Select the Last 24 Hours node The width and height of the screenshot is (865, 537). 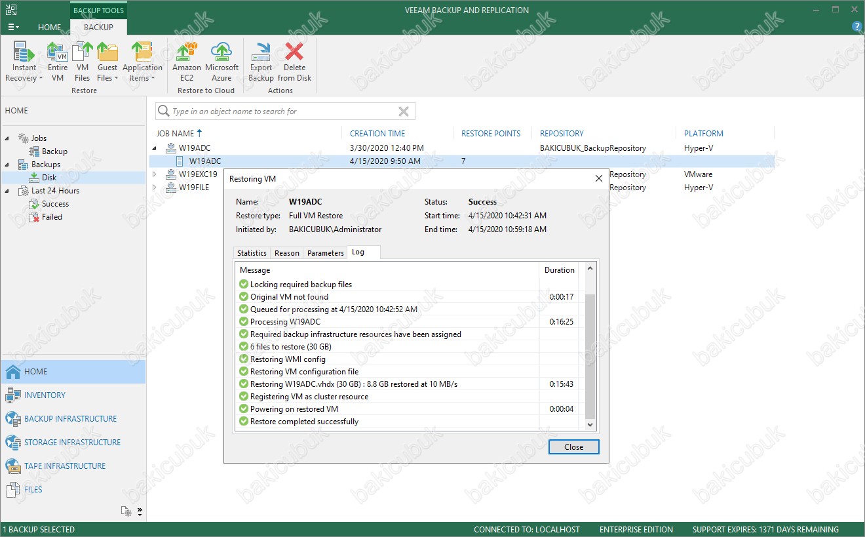pos(55,191)
